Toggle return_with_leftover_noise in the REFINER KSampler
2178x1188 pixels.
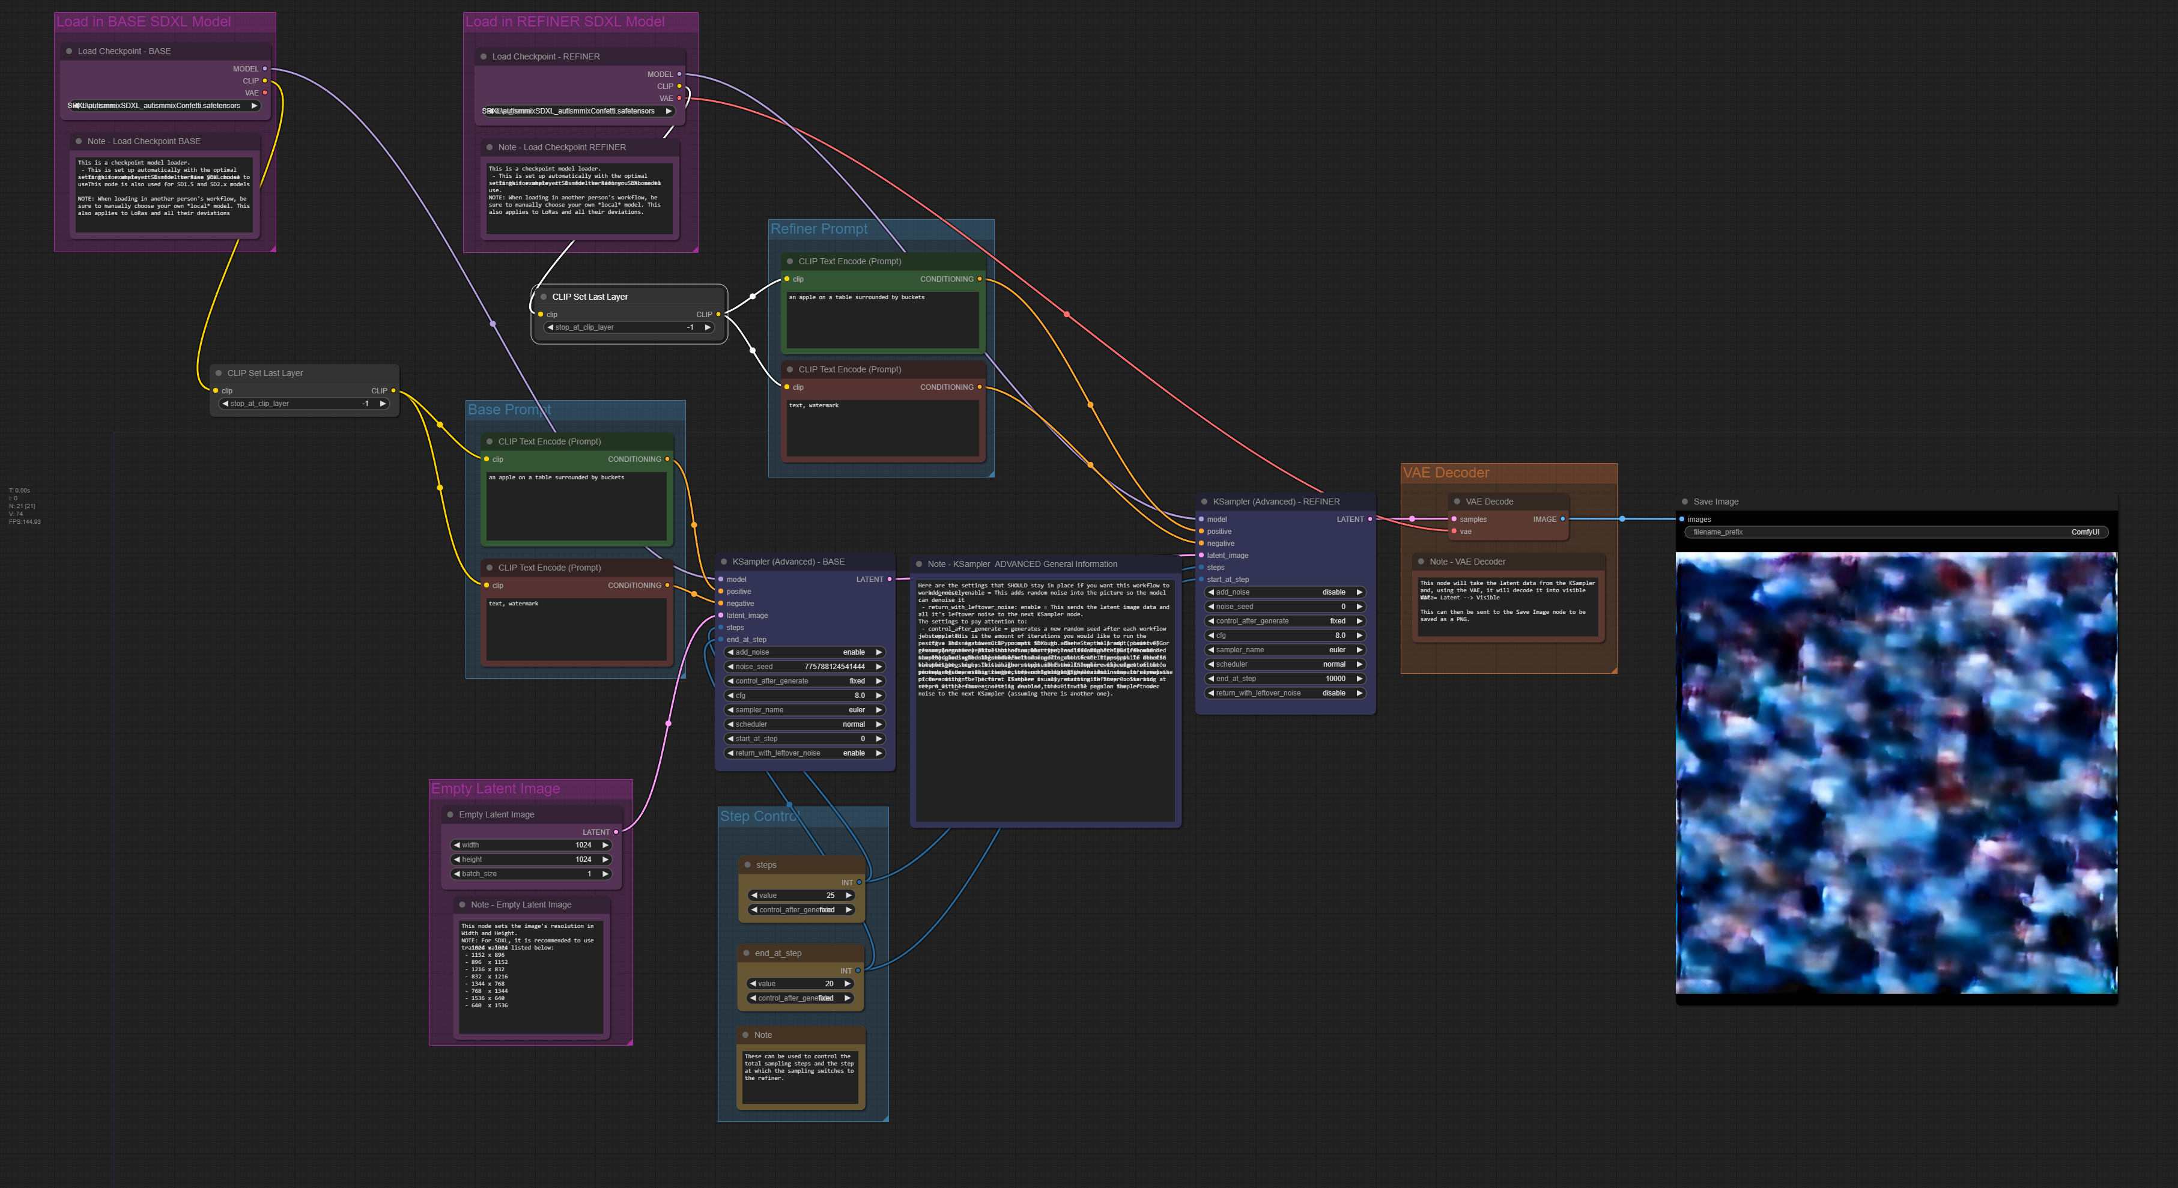1285,693
